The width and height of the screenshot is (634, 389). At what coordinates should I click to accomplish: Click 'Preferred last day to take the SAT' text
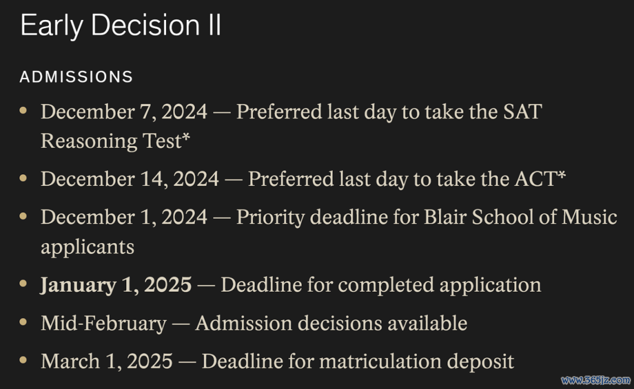389,111
